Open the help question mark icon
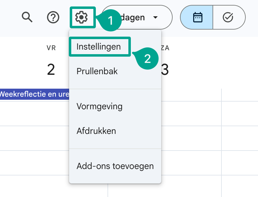The width and height of the screenshot is (258, 197). (x=53, y=17)
